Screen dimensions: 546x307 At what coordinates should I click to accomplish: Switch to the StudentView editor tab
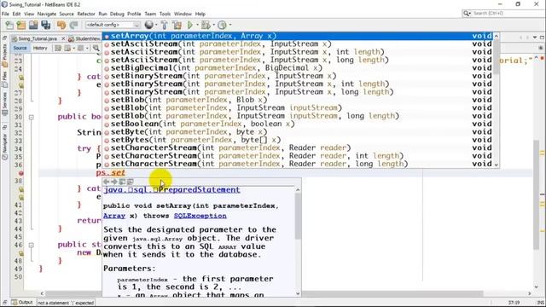tap(85, 38)
